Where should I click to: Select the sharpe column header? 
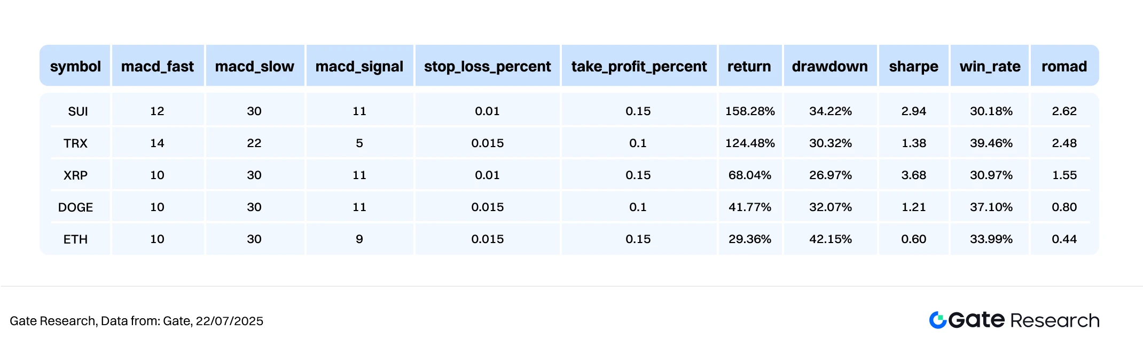[913, 66]
